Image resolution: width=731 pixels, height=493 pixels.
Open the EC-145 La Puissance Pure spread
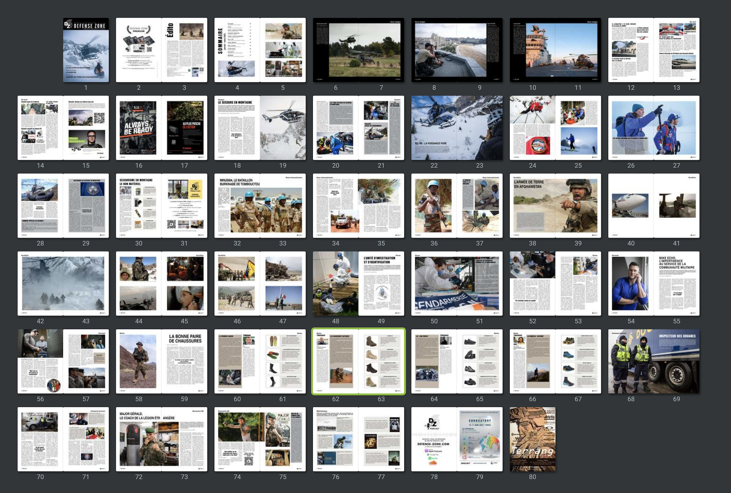[457, 128]
